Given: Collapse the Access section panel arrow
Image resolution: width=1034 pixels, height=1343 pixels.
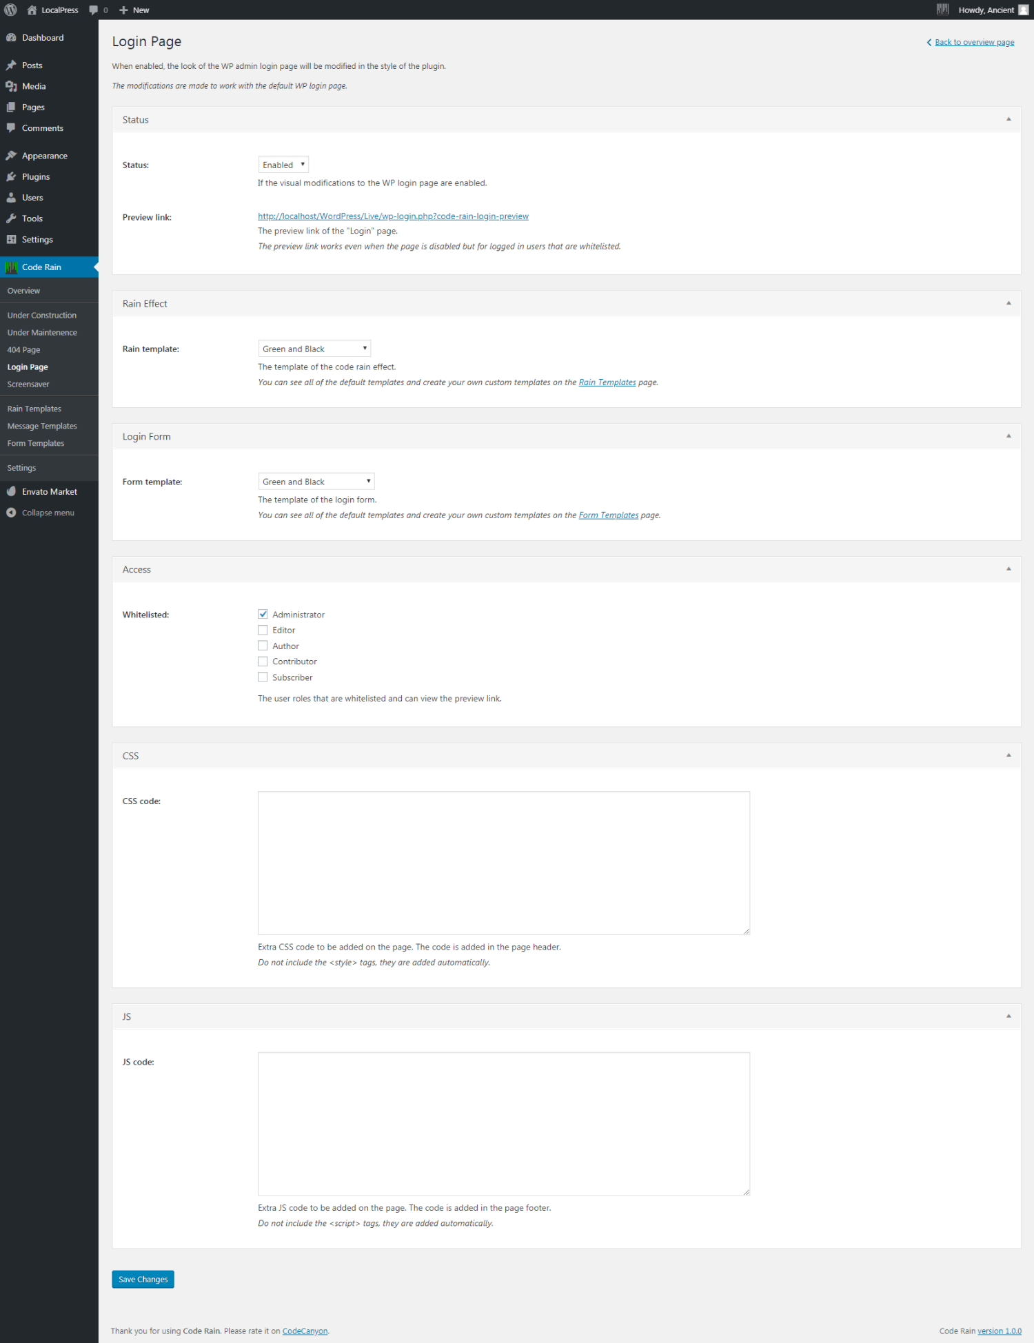Looking at the screenshot, I should (1008, 569).
